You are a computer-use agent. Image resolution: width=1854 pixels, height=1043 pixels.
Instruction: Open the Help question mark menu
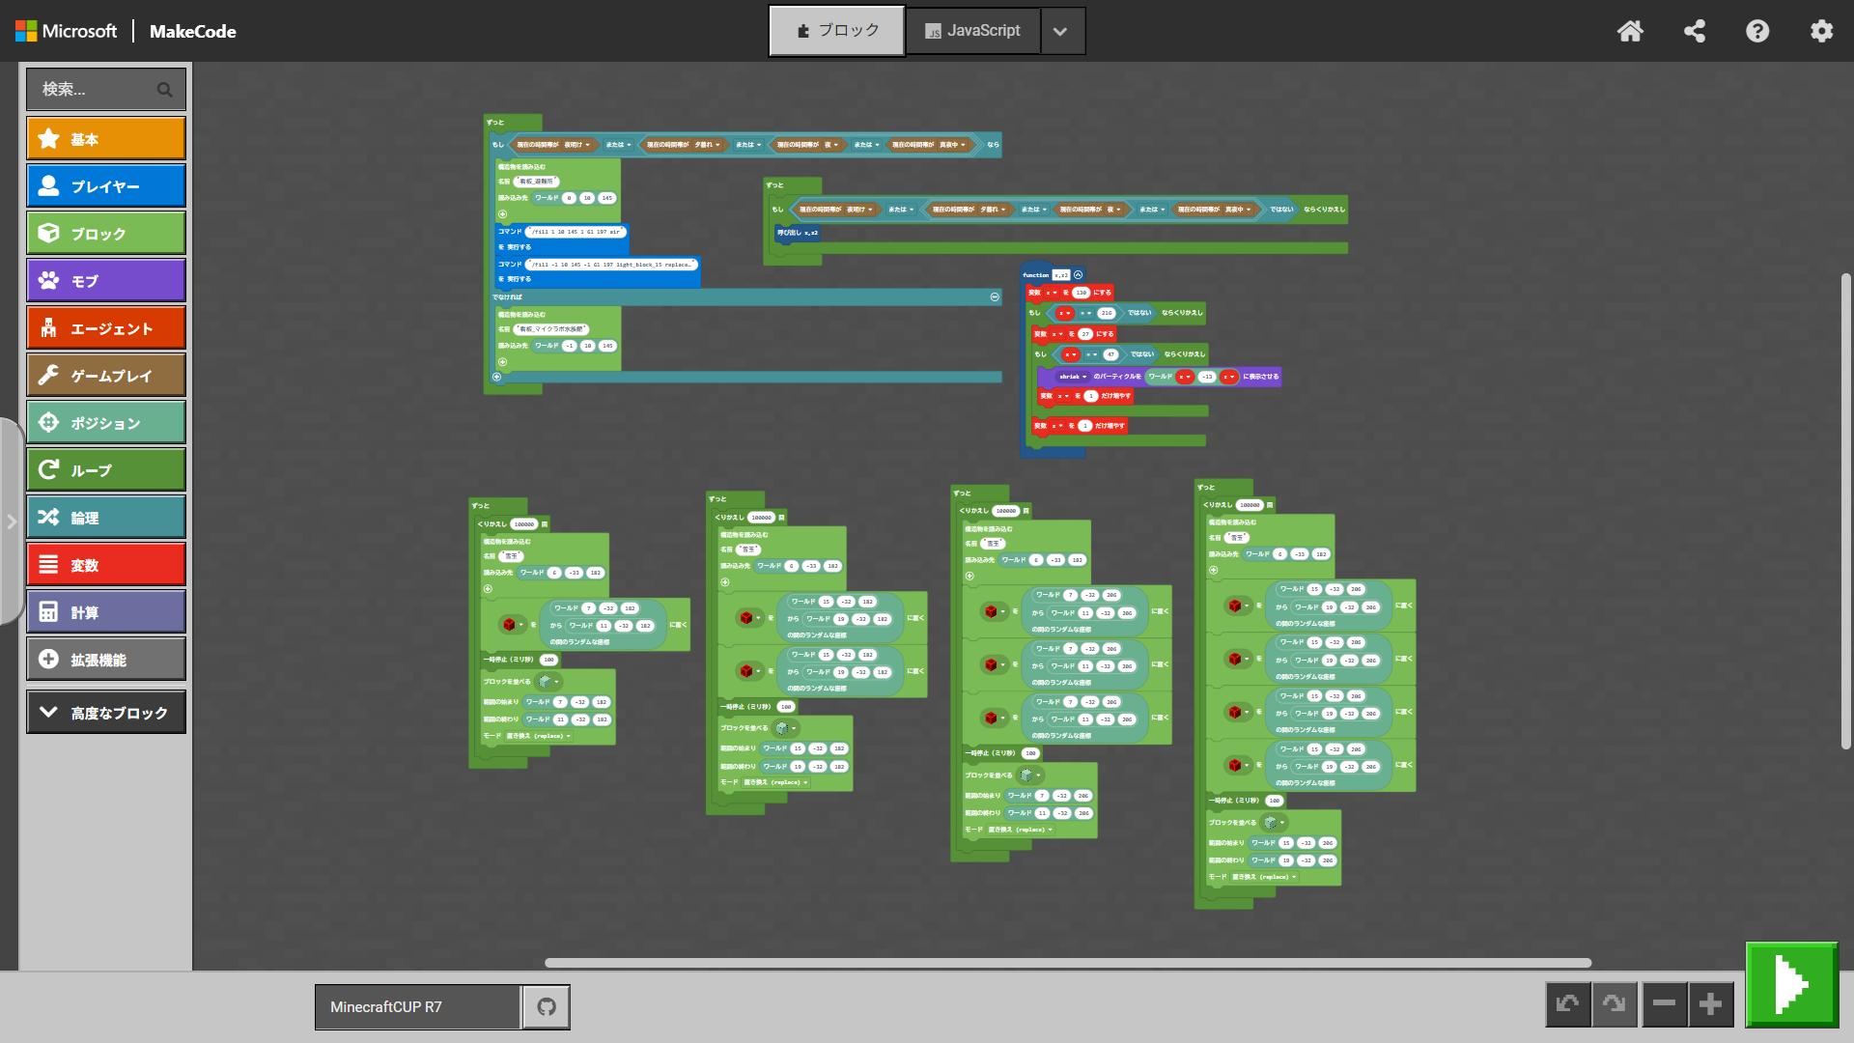coord(1757,31)
